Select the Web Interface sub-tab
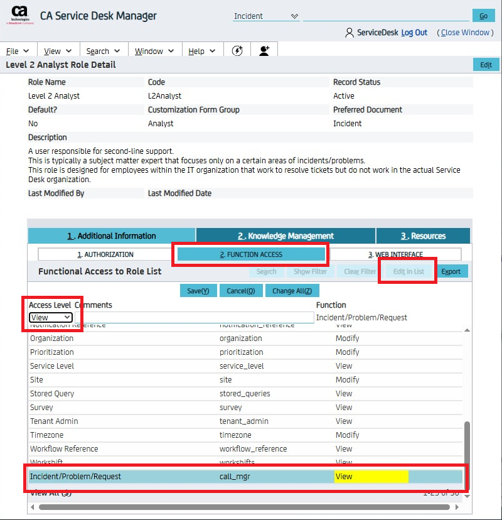The image size is (502, 520). [395, 254]
